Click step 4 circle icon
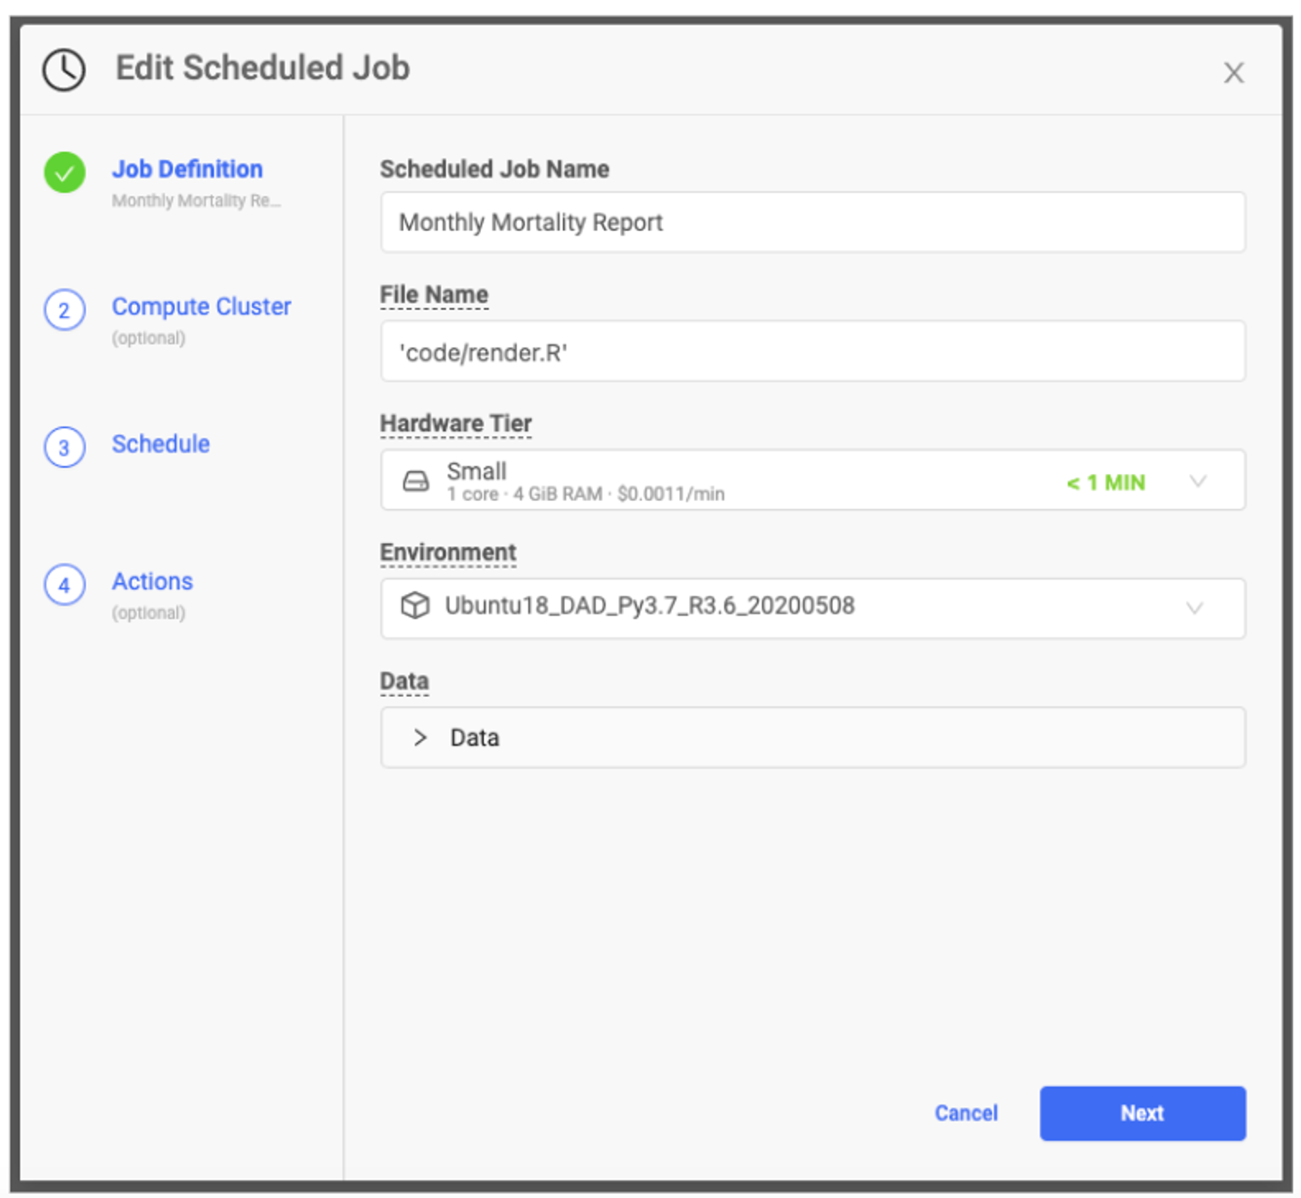Image resolution: width=1301 pixels, height=1198 pixels. click(x=64, y=584)
